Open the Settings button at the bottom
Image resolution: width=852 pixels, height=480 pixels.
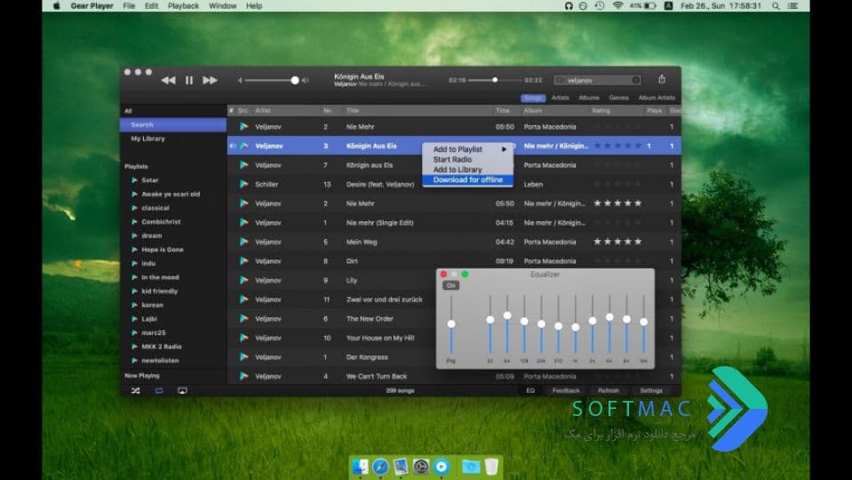coord(651,390)
